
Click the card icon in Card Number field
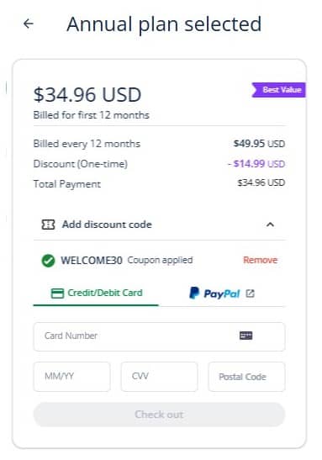(245, 336)
